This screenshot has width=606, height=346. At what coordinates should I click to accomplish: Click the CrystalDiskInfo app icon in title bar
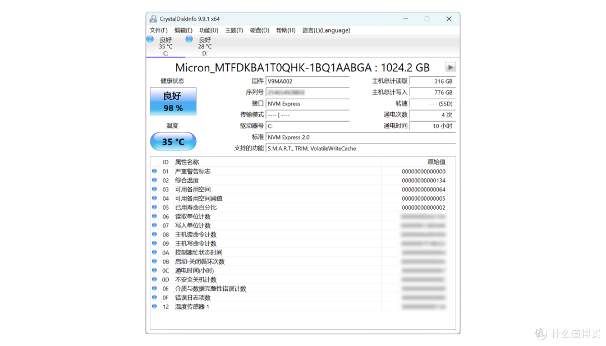[x=153, y=19]
